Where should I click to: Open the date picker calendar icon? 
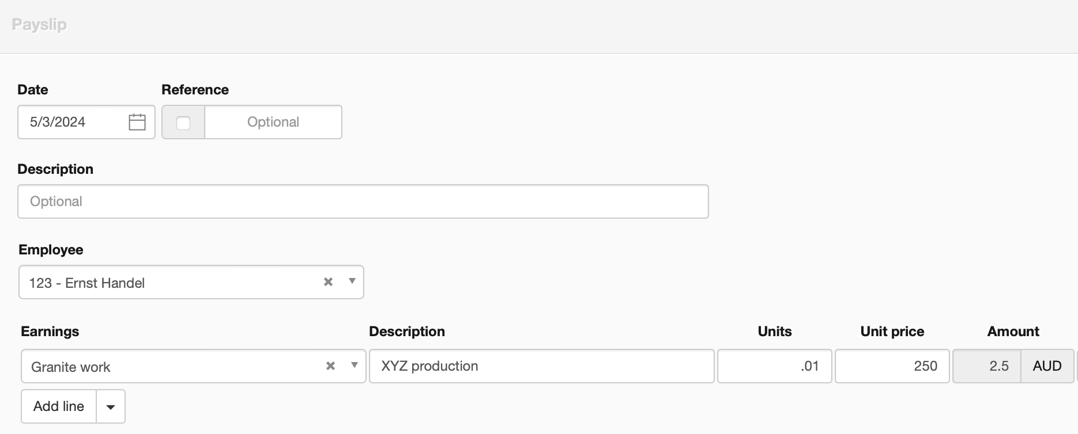click(137, 122)
